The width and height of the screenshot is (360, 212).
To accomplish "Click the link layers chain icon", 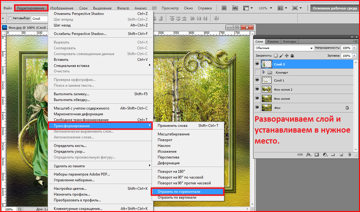I will tap(300, 155).
